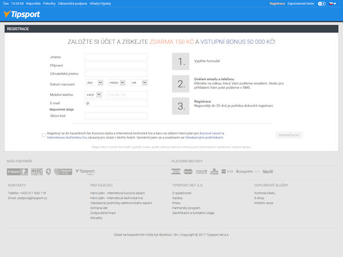Open Všeobecné podmínky elektronického sázení
This screenshot has width=343, height=257.
(x=121, y=203)
